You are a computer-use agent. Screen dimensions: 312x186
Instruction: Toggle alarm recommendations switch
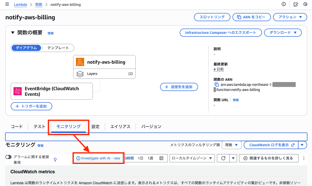click(8, 157)
